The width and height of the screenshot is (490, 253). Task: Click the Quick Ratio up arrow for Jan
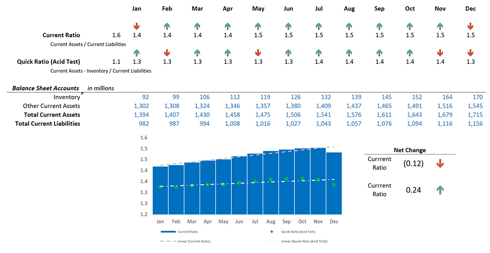[137, 53]
